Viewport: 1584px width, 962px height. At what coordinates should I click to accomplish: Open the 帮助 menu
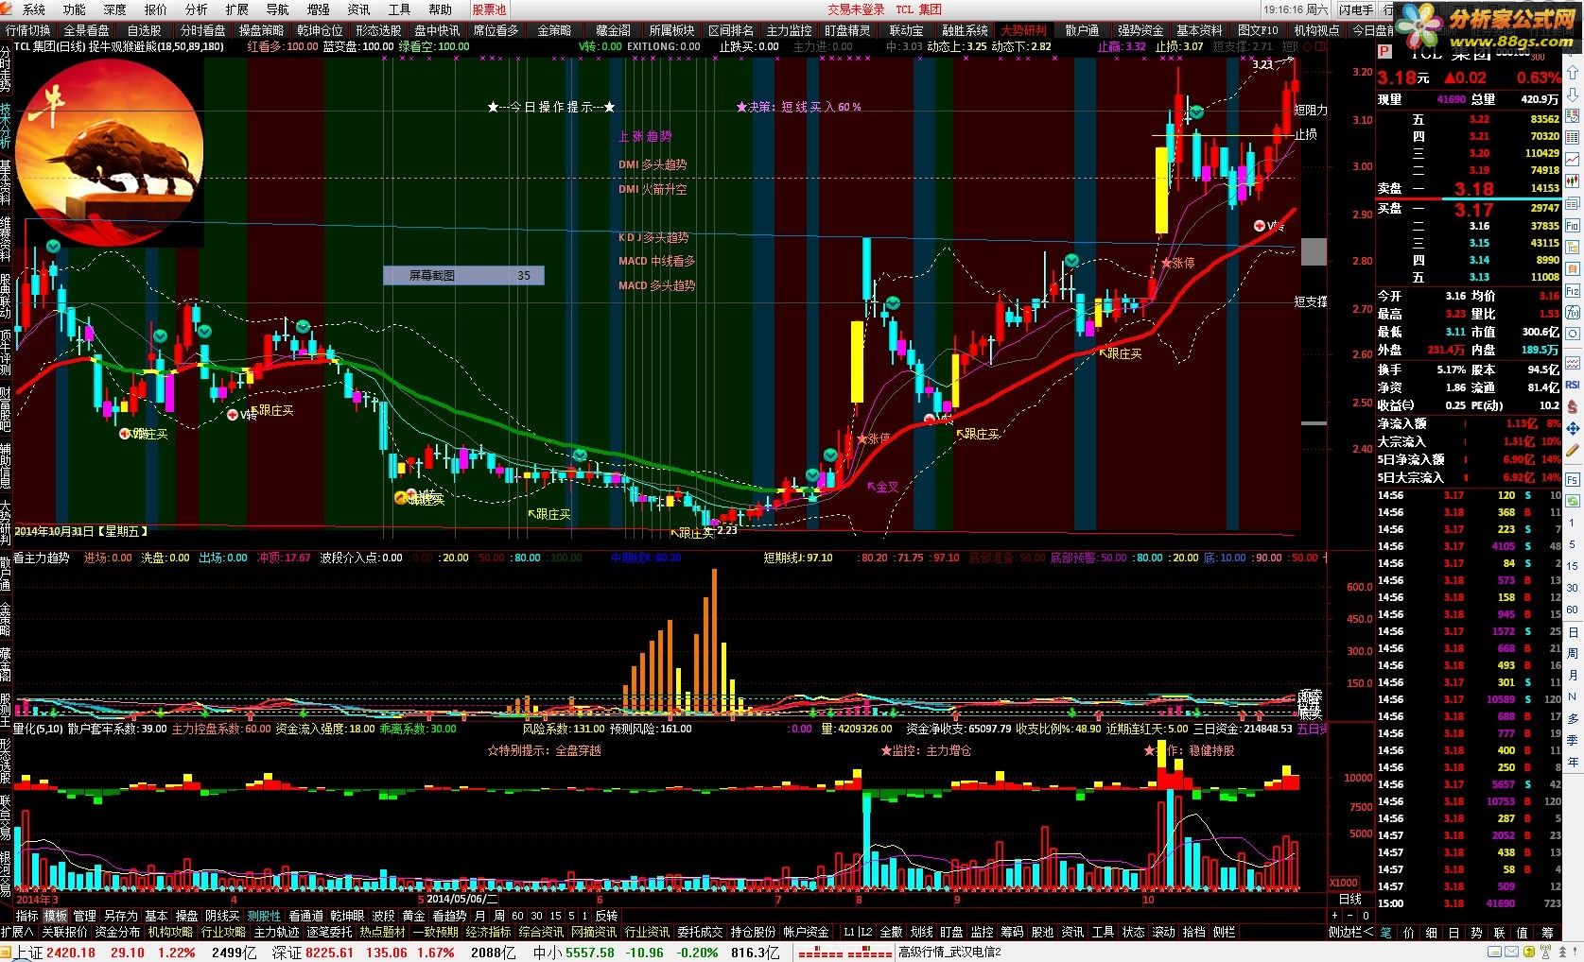click(x=440, y=9)
